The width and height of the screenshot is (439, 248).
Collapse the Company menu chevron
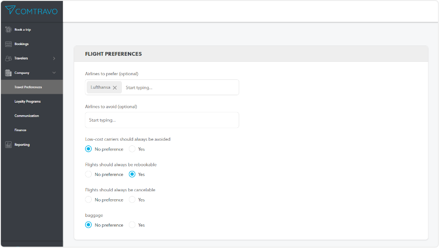pos(54,73)
